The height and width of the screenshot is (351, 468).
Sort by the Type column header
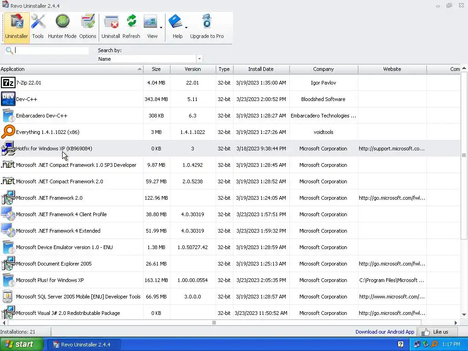coord(224,69)
